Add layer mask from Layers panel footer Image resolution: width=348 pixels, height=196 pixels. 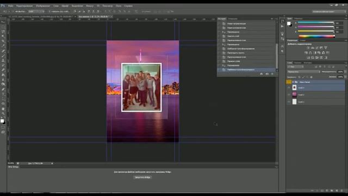pyautogui.click(x=322, y=191)
